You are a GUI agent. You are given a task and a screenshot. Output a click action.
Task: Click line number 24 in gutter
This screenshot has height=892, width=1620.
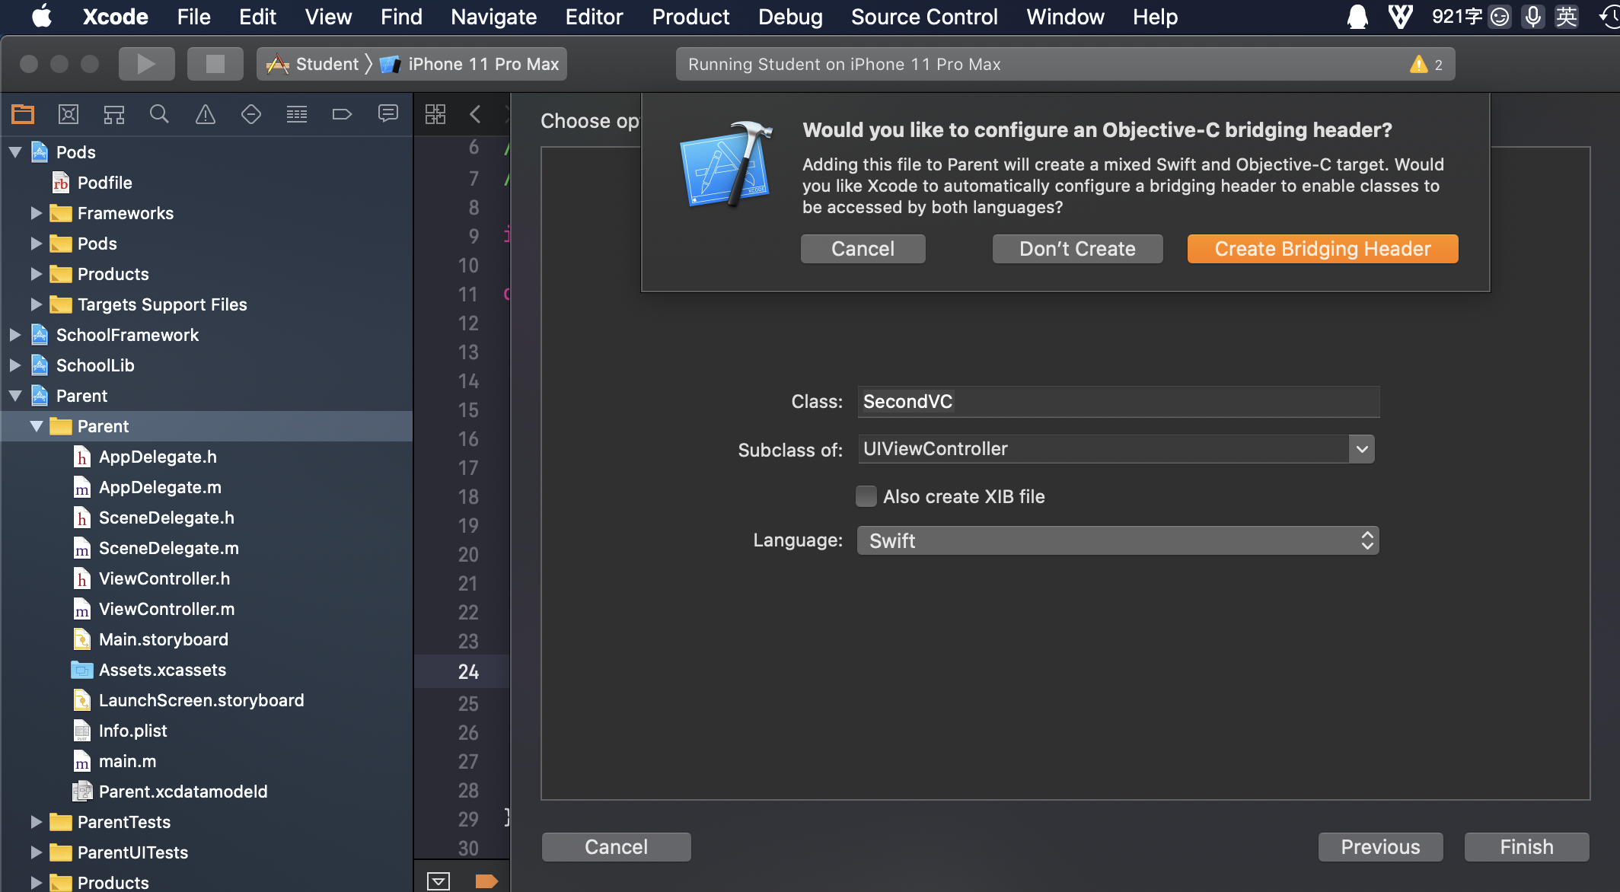[x=468, y=672]
